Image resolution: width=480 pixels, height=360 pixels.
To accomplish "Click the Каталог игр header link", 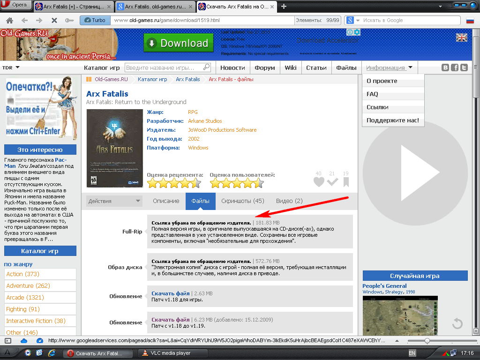I will tap(102, 67).
